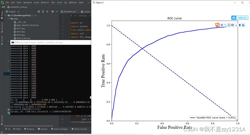This screenshot has width=250, height=135.
Task: Select det3.npy in the project tree
Action: (19, 35)
